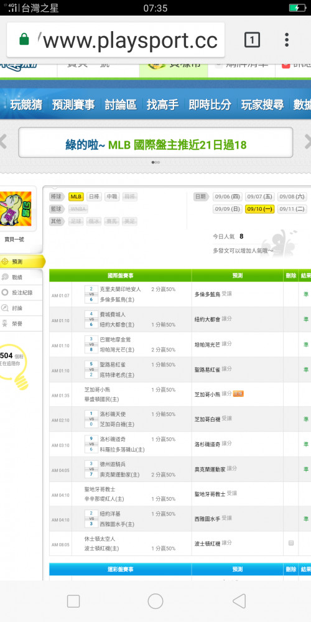The height and width of the screenshot is (622, 311).
Task: Select the MLB league filter
Action: tap(76, 197)
